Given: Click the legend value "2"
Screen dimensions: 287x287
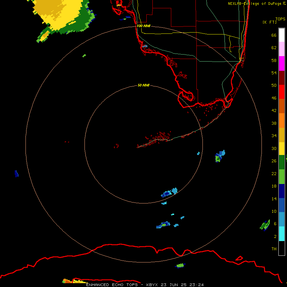Looking at the screenshot, I should 275,237.
